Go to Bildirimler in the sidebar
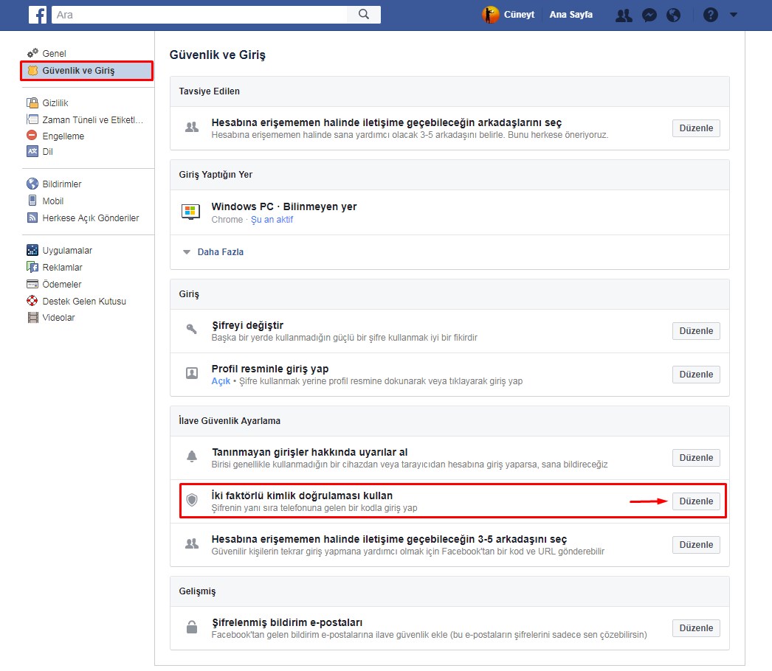 pos(62,184)
